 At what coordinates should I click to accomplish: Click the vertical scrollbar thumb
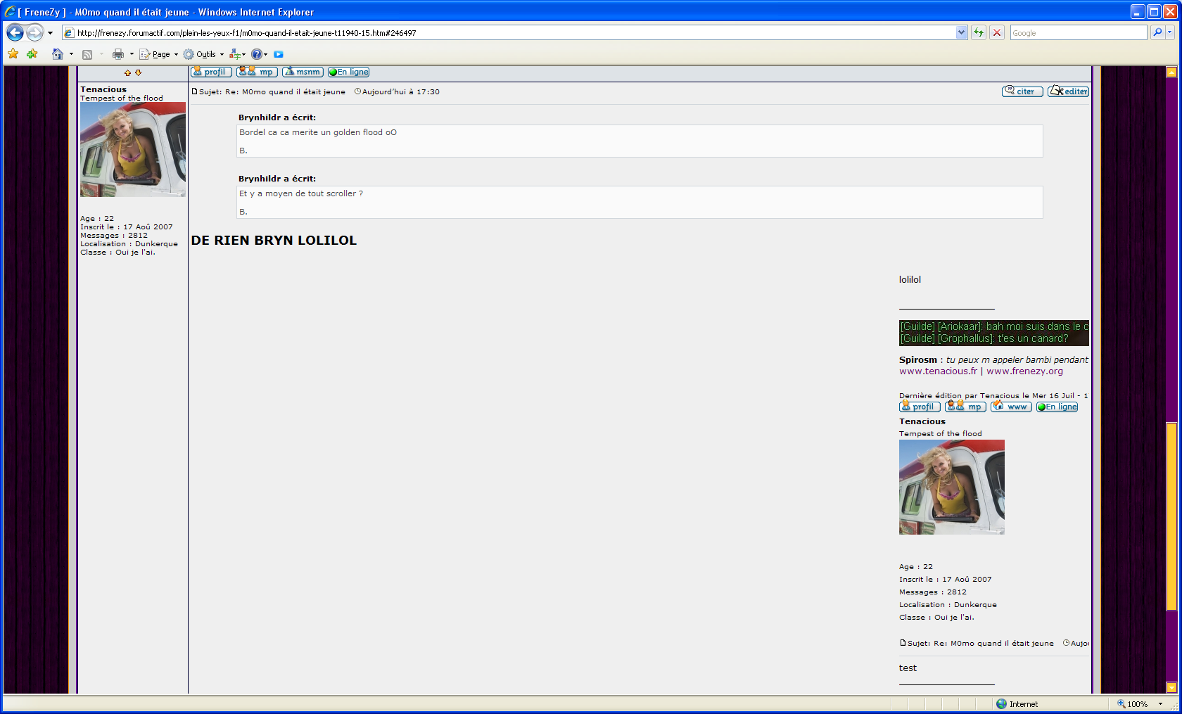point(1171,516)
